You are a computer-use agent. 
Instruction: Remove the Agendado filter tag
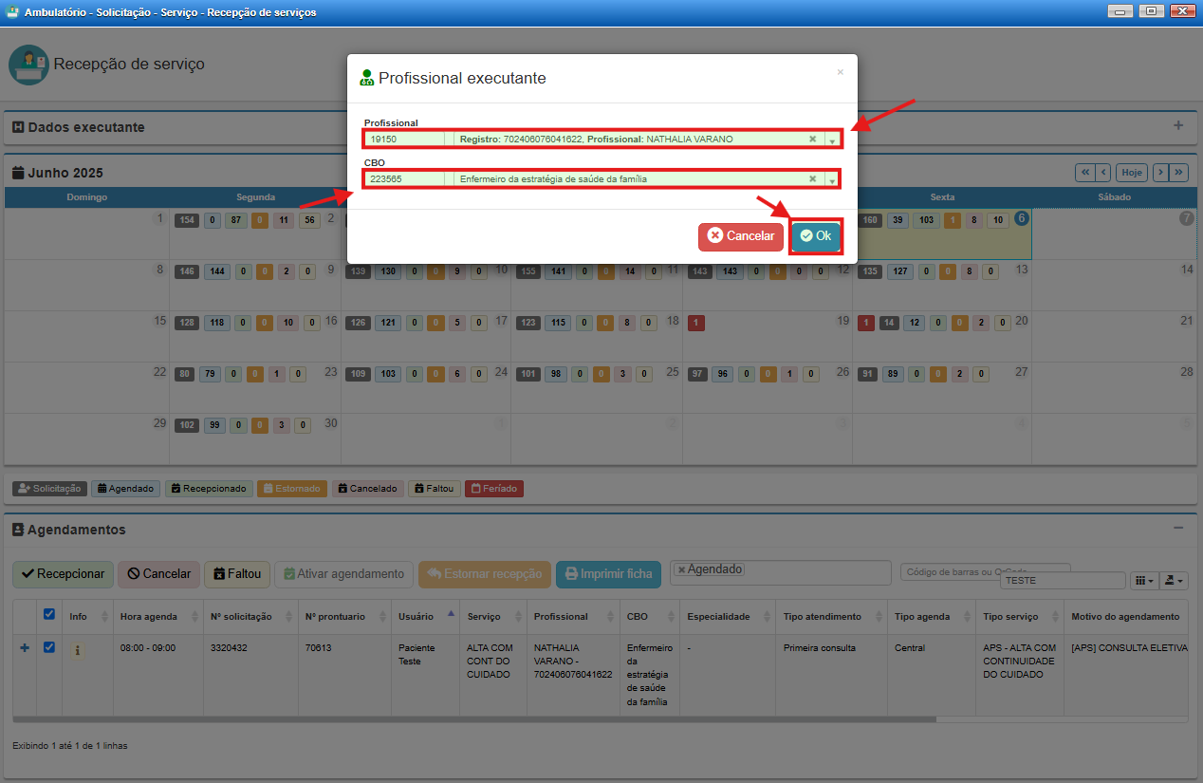681,569
